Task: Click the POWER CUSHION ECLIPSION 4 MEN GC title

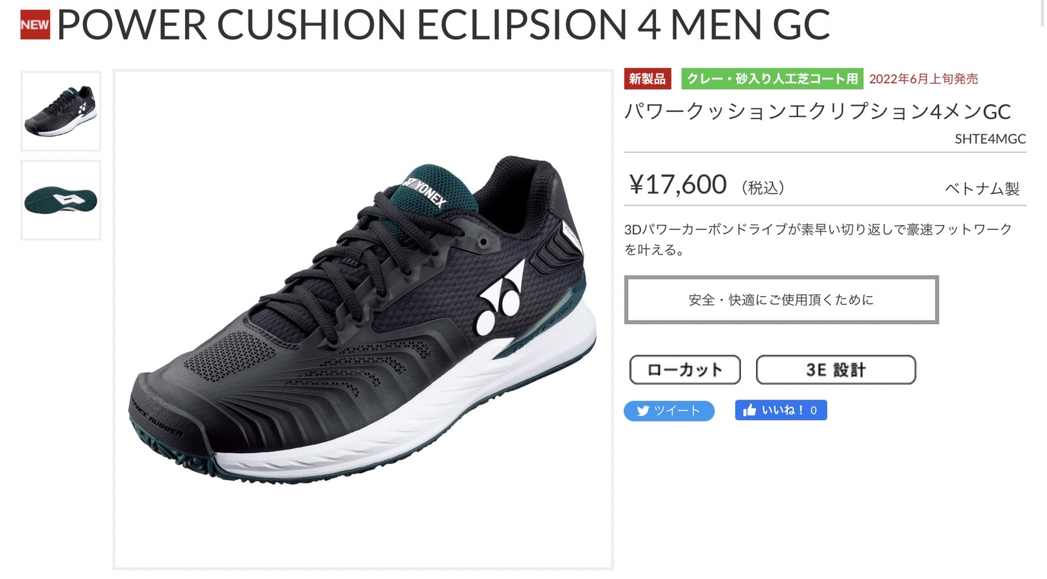Action: (443, 25)
